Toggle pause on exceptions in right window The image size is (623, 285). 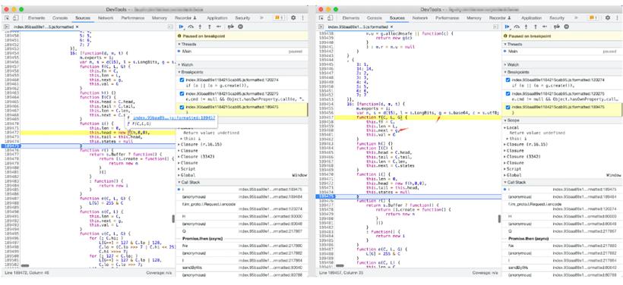(x=567, y=27)
